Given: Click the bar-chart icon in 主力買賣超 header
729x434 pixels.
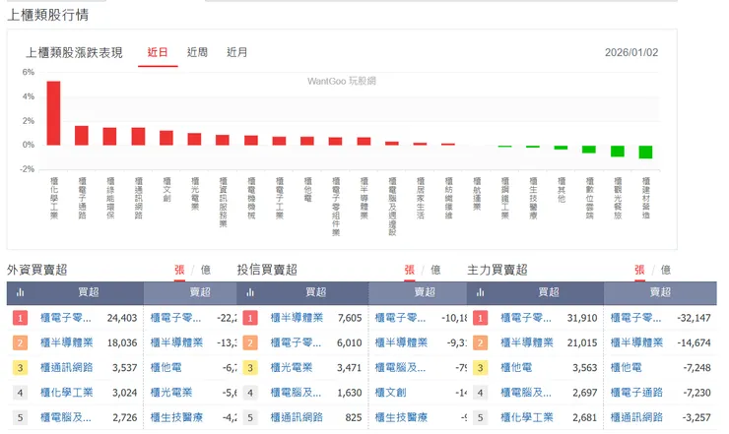Looking at the screenshot, I should pos(481,292).
